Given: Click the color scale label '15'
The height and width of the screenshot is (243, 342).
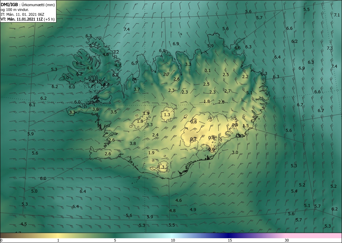Looking at the screenshot, I should (x=230, y=240).
